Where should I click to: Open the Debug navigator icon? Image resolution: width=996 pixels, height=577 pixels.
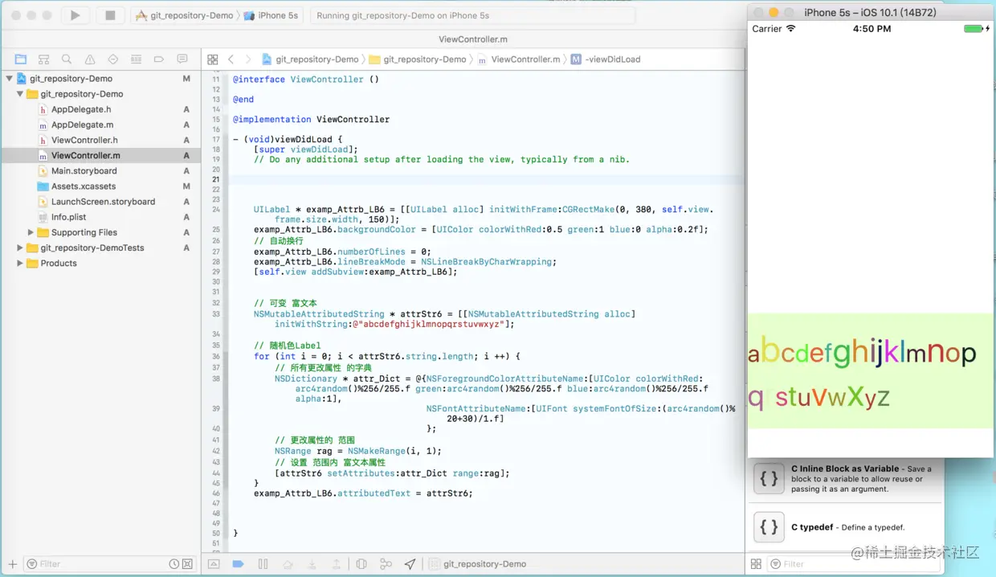[x=136, y=59]
